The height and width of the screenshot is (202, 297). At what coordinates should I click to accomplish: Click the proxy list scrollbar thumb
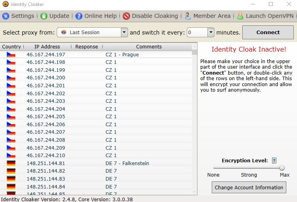pyautogui.click(x=194, y=52)
